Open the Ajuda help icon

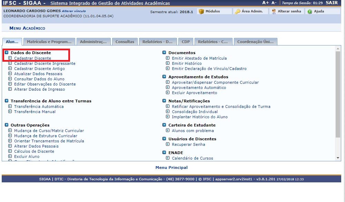click(x=310, y=11)
